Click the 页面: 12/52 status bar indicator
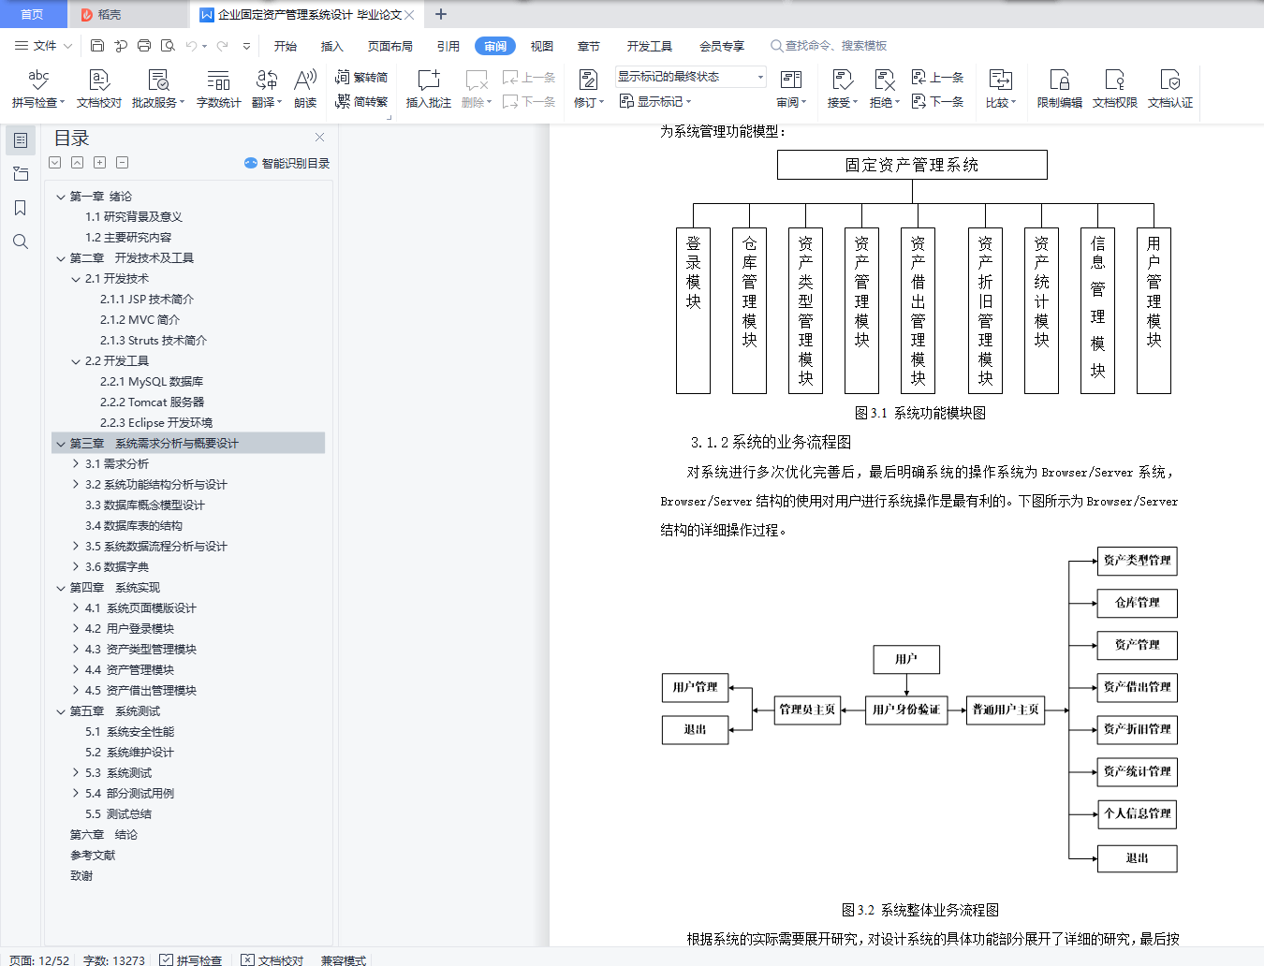 pyautogui.click(x=39, y=959)
